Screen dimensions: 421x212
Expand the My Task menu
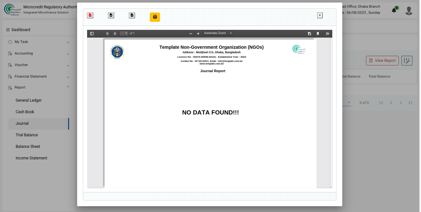[x=39, y=42]
